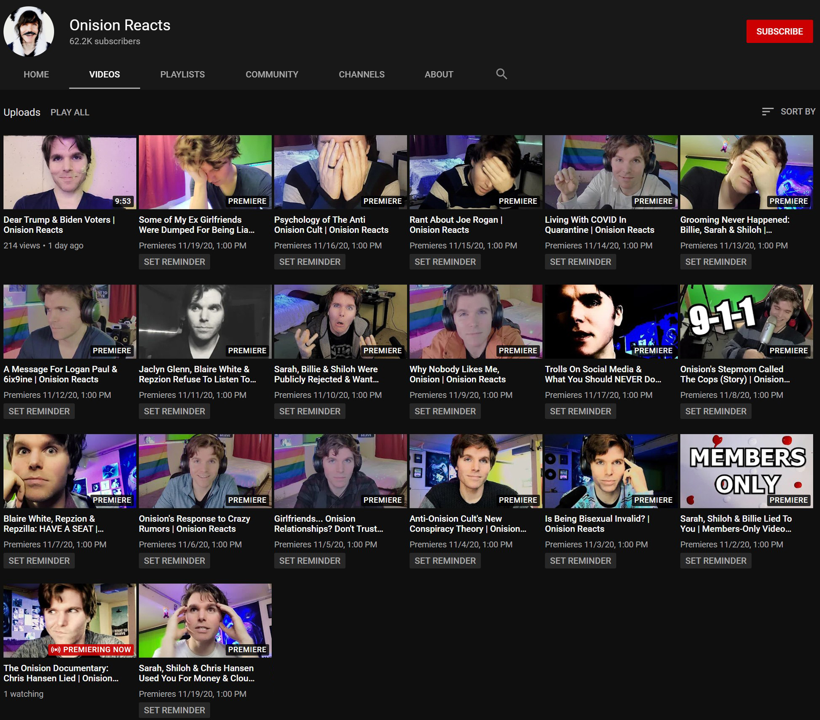Open the Onision Reacts channel avatar

pos(29,31)
